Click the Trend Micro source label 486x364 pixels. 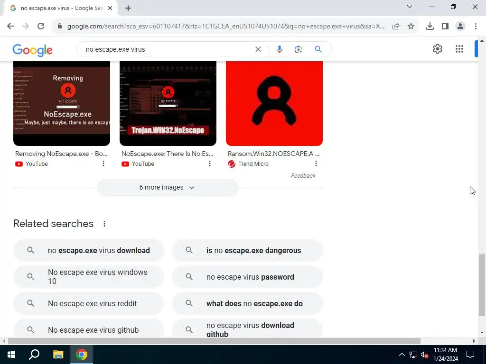click(253, 164)
